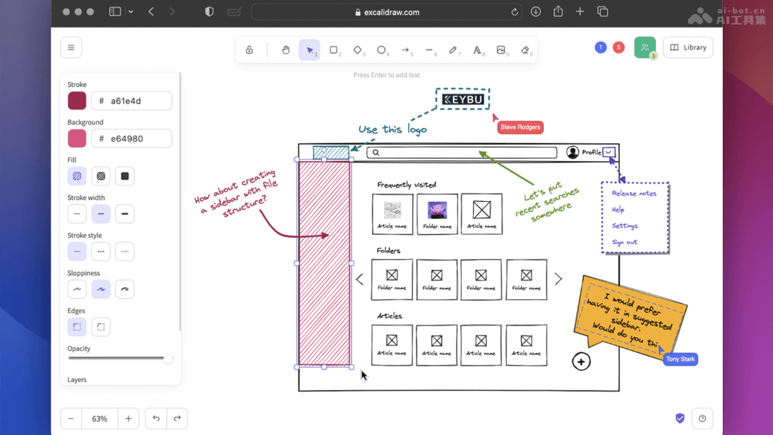Image resolution: width=773 pixels, height=435 pixels.
Task: Expand the browser sidebar chevron dropdown
Action: 132,12
